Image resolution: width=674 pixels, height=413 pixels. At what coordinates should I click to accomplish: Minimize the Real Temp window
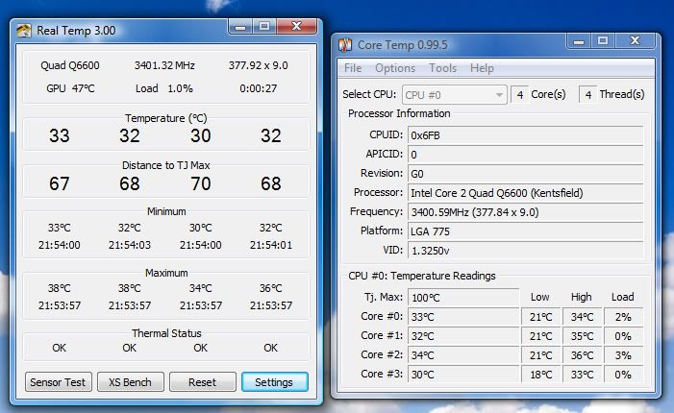click(240, 27)
